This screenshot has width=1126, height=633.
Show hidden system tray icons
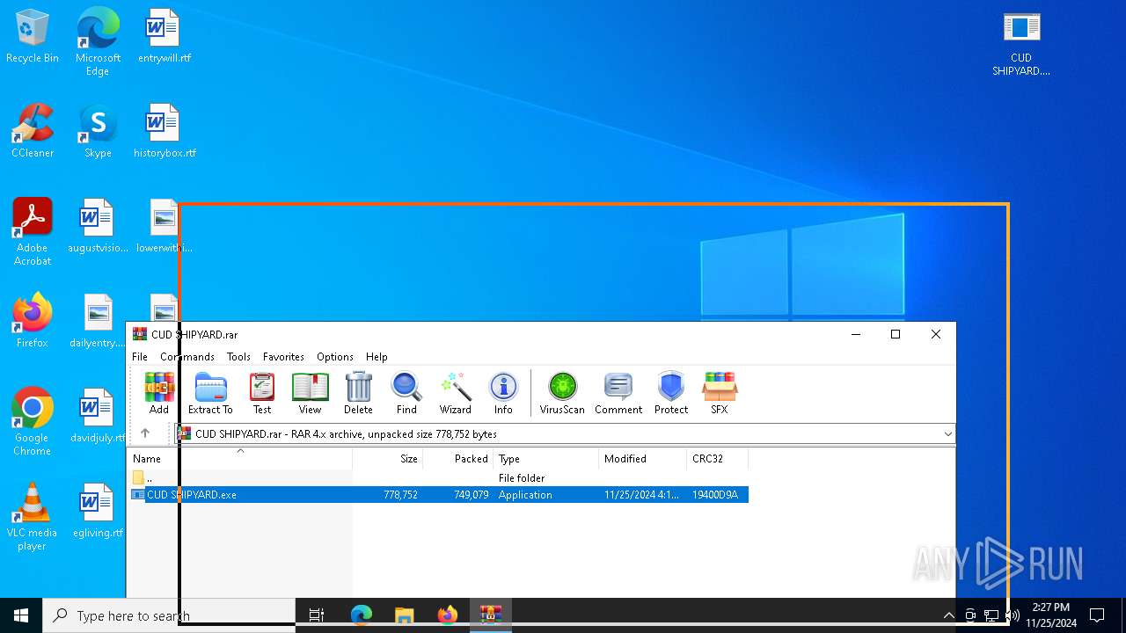tap(948, 615)
